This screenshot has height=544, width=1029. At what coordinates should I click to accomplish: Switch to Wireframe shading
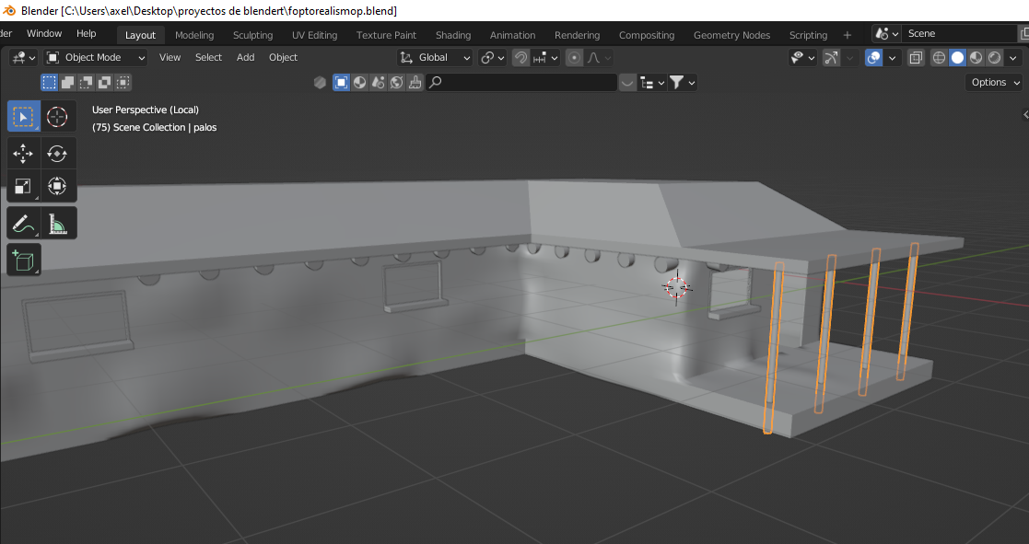pos(939,58)
